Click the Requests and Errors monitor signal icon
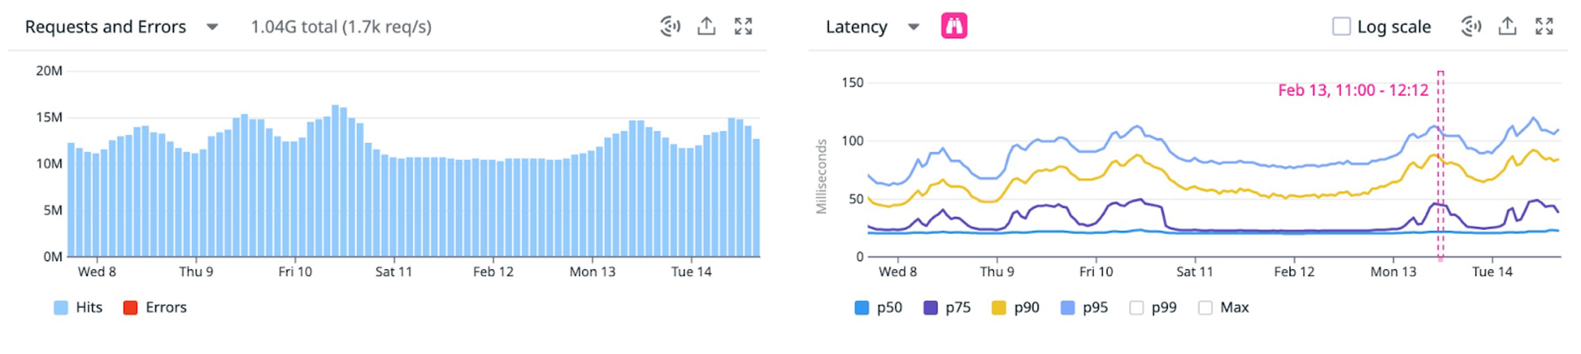 (670, 26)
